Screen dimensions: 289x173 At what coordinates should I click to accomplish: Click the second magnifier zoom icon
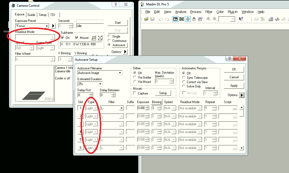(x=215, y=19)
